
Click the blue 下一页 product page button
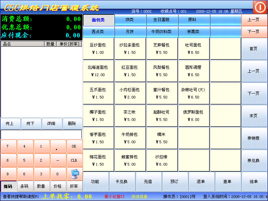click(x=254, y=93)
